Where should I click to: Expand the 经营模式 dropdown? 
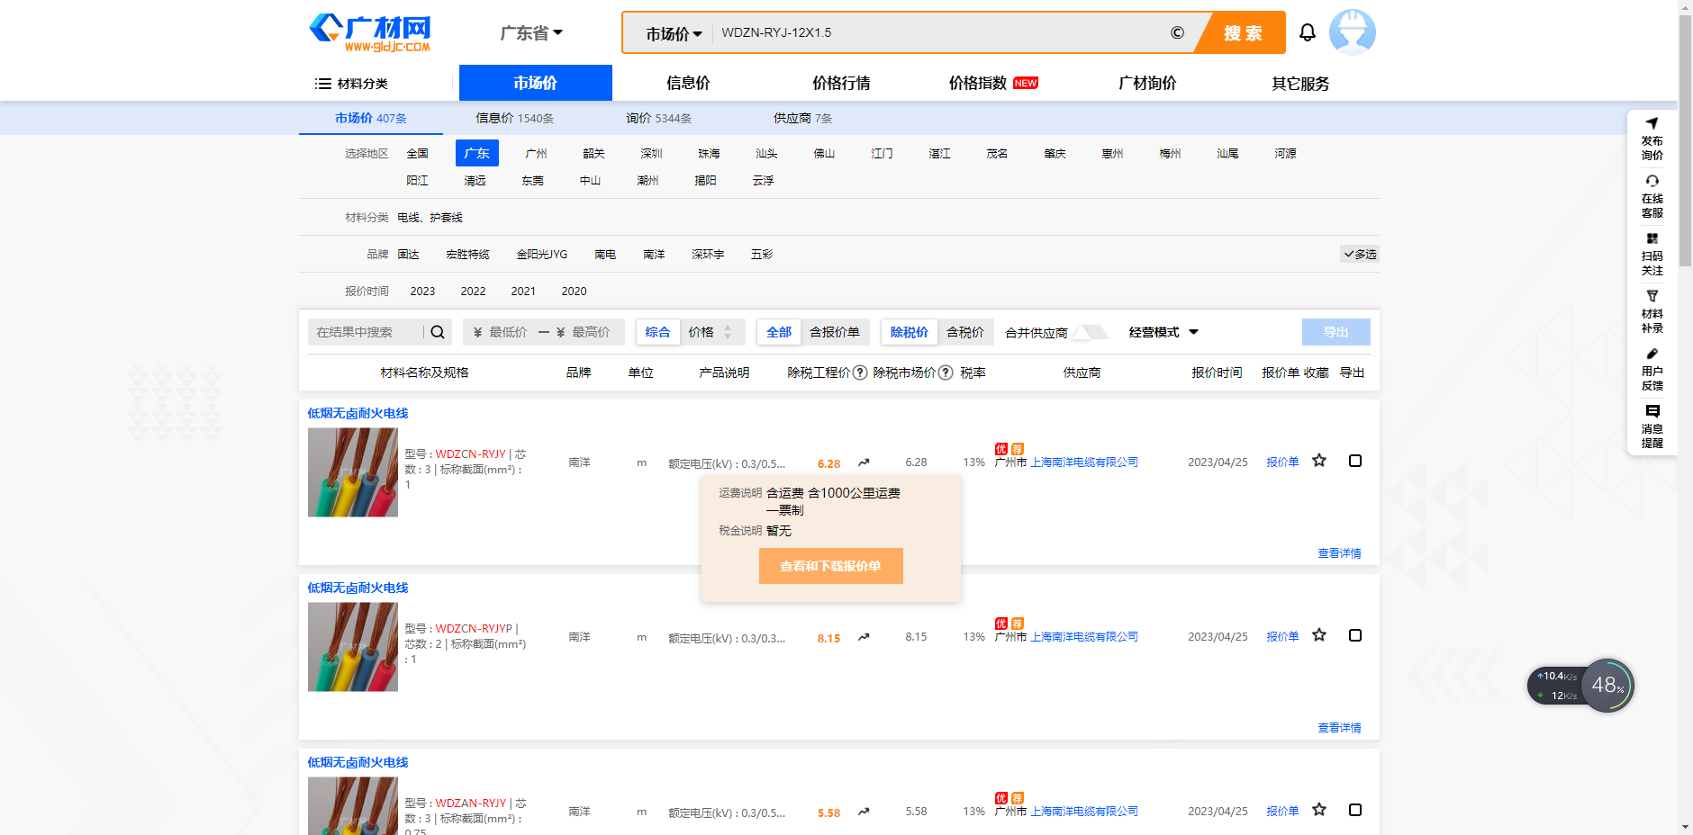(x=1163, y=332)
